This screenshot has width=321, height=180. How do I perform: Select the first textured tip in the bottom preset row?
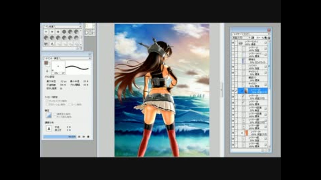[x=46, y=43]
